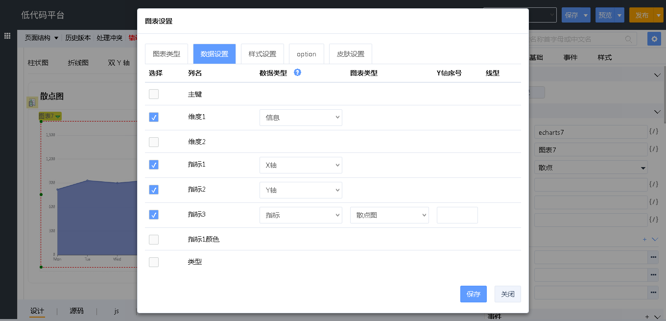Open 处理冲突 in toolbar
This screenshot has width=666, height=321.
coord(110,38)
